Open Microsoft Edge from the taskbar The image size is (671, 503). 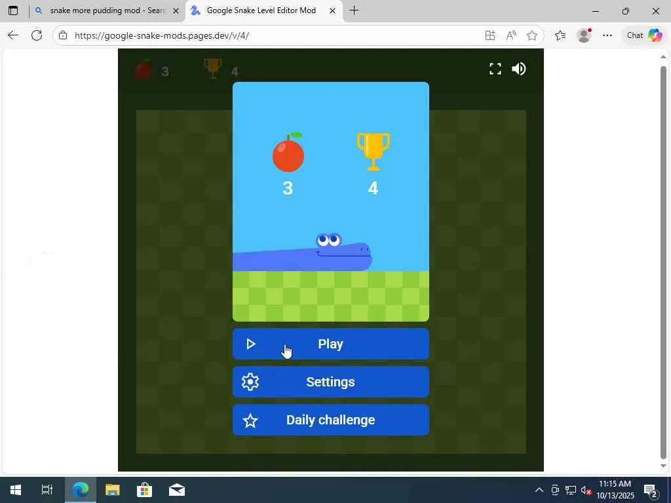[81, 490]
